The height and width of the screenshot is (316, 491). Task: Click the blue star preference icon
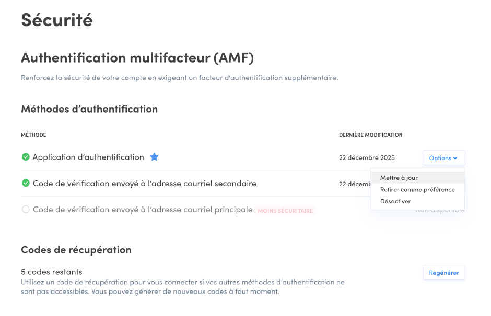(154, 157)
